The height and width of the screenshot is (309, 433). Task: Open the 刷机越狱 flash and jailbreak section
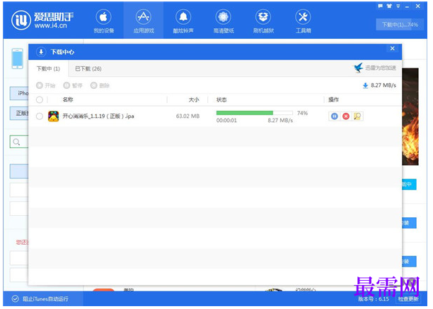(x=263, y=21)
